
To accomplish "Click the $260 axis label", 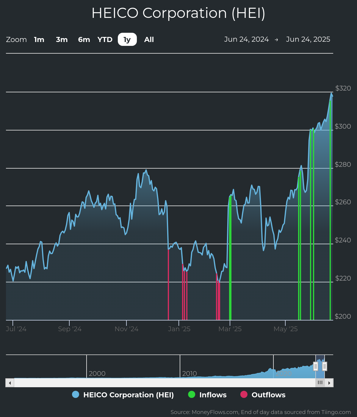I will 343,202.
